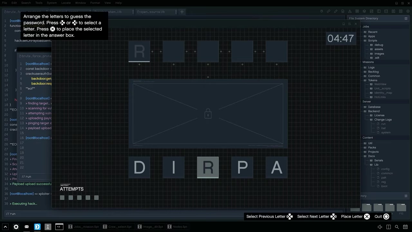The height and width of the screenshot is (232, 412).
Task: Click the volume mute icon in system tray
Action: click(380, 227)
